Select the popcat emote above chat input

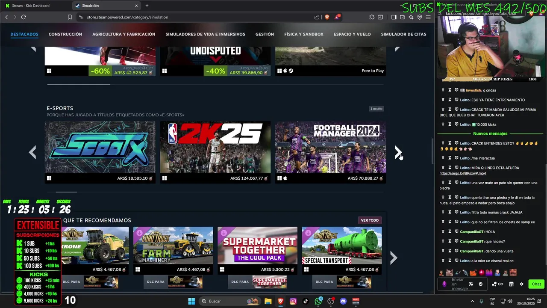click(450, 272)
